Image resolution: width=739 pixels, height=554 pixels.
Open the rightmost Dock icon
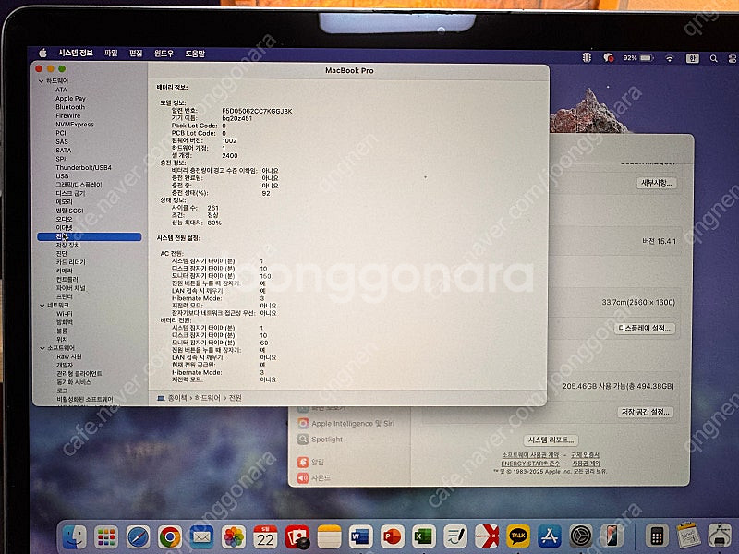pyautogui.click(x=720, y=536)
